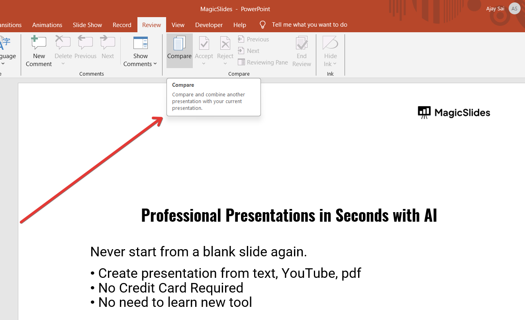This screenshot has height=320, width=525.
Task: Open the Record tab
Action: click(122, 25)
